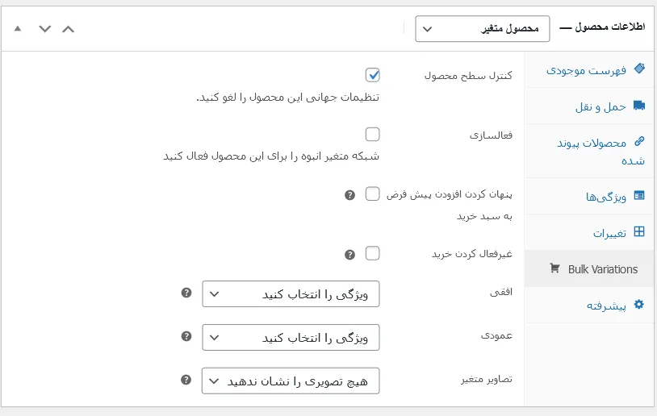The image size is (657, 416).
Task: Click the پیشرفته gear icon
Action: point(638,304)
